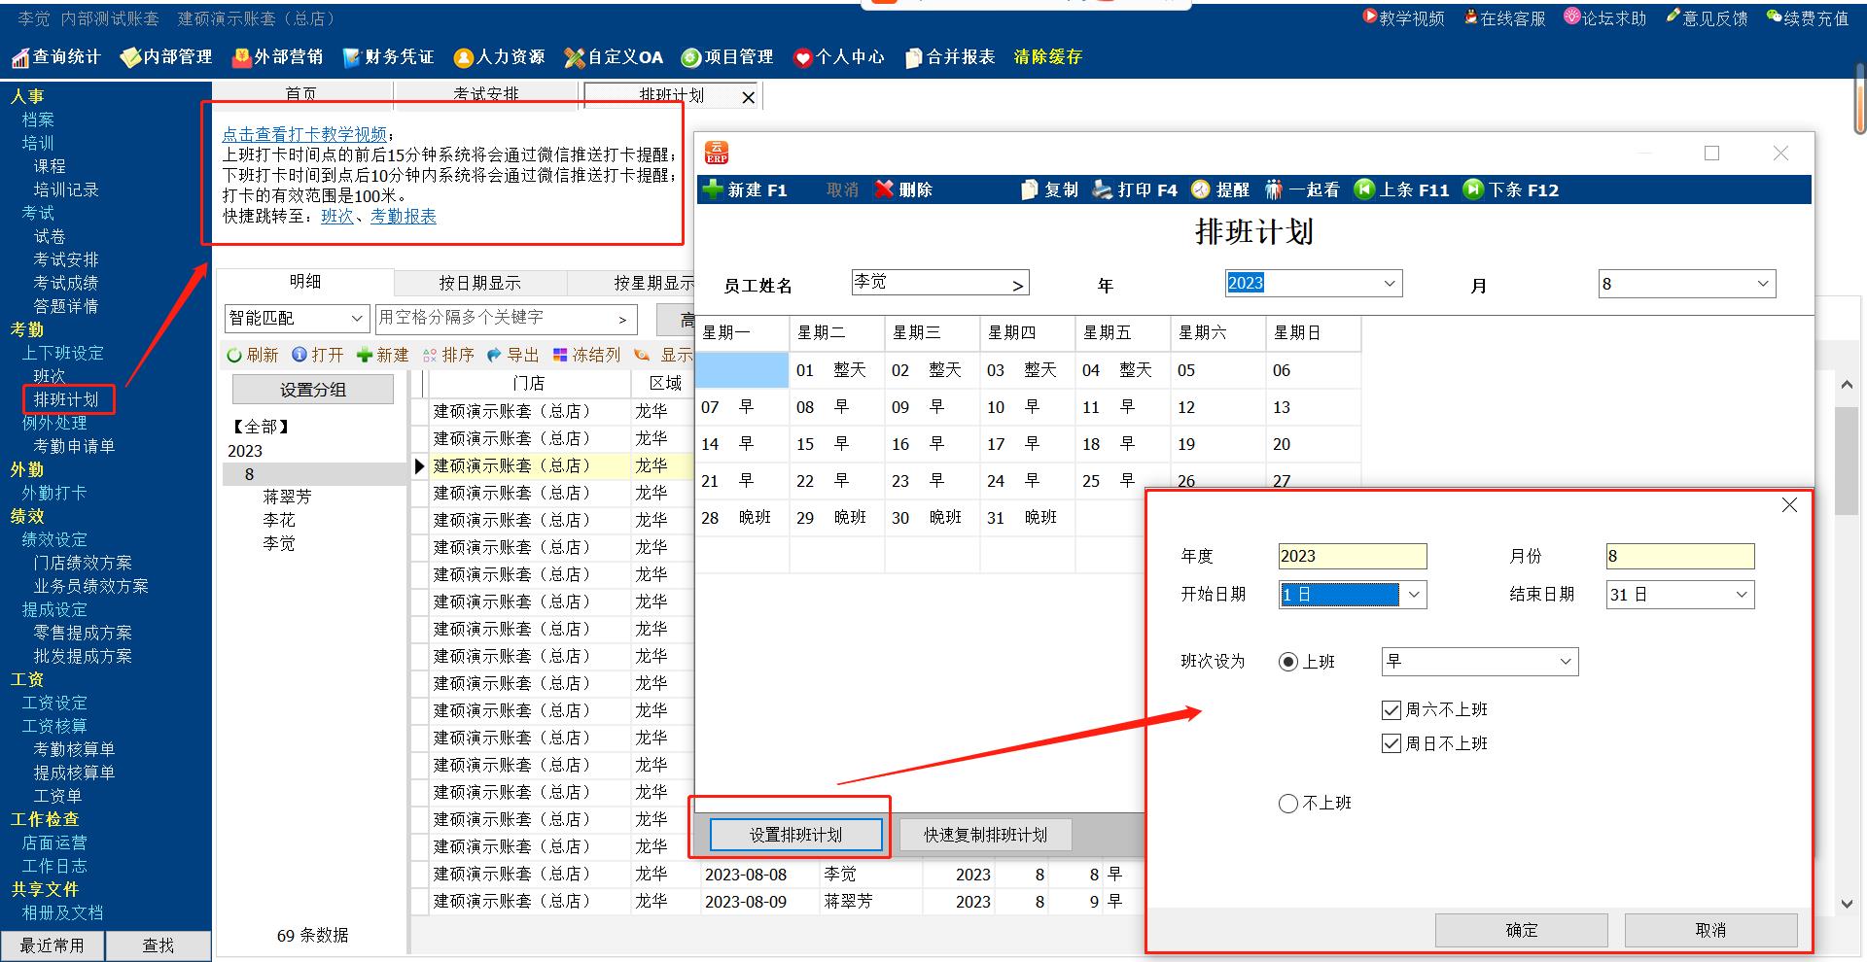
Task: Click 新建 F1 in the schedule window
Action: (745, 189)
